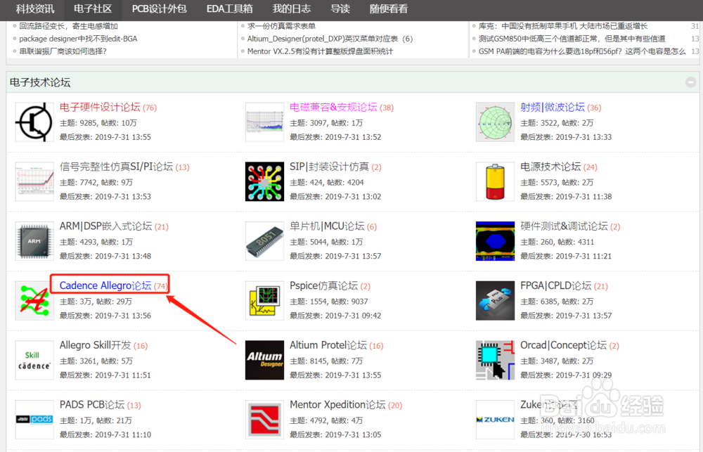Open the SIP|封装设计仿真 forum link

329,167
